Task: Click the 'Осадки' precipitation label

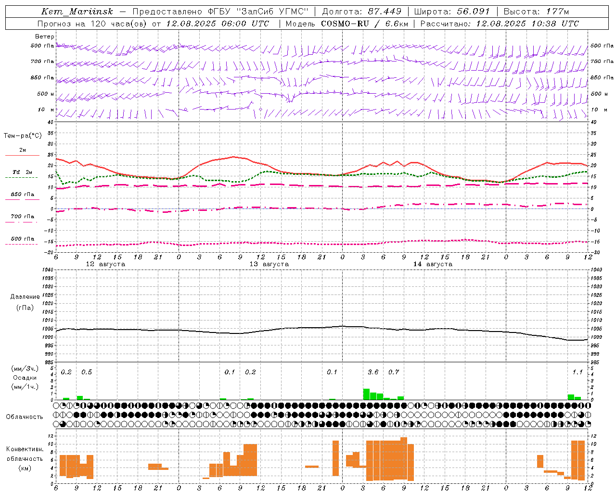Action: click(x=25, y=378)
